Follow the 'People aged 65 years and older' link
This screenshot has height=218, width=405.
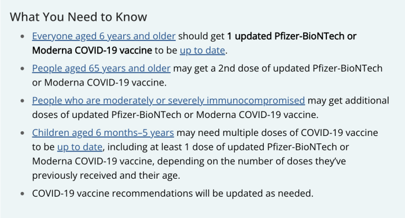101,68
